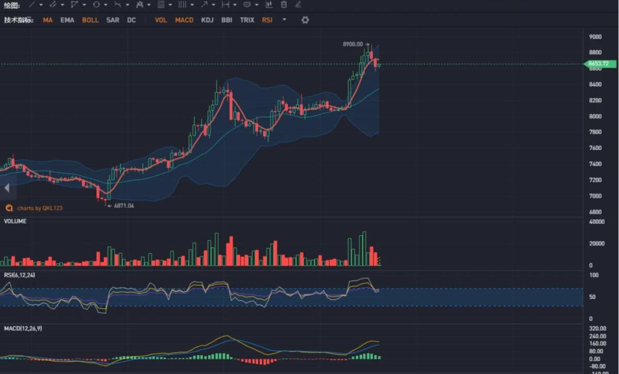Toggle the BOLL indicator off
This screenshot has width=619, height=374.
[90, 20]
